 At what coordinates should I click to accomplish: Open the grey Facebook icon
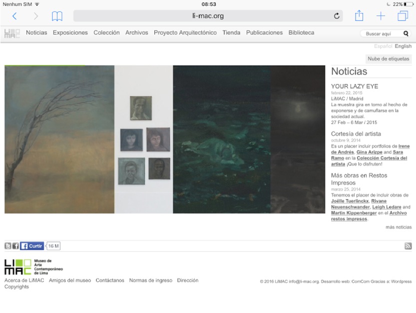[x=15, y=246]
